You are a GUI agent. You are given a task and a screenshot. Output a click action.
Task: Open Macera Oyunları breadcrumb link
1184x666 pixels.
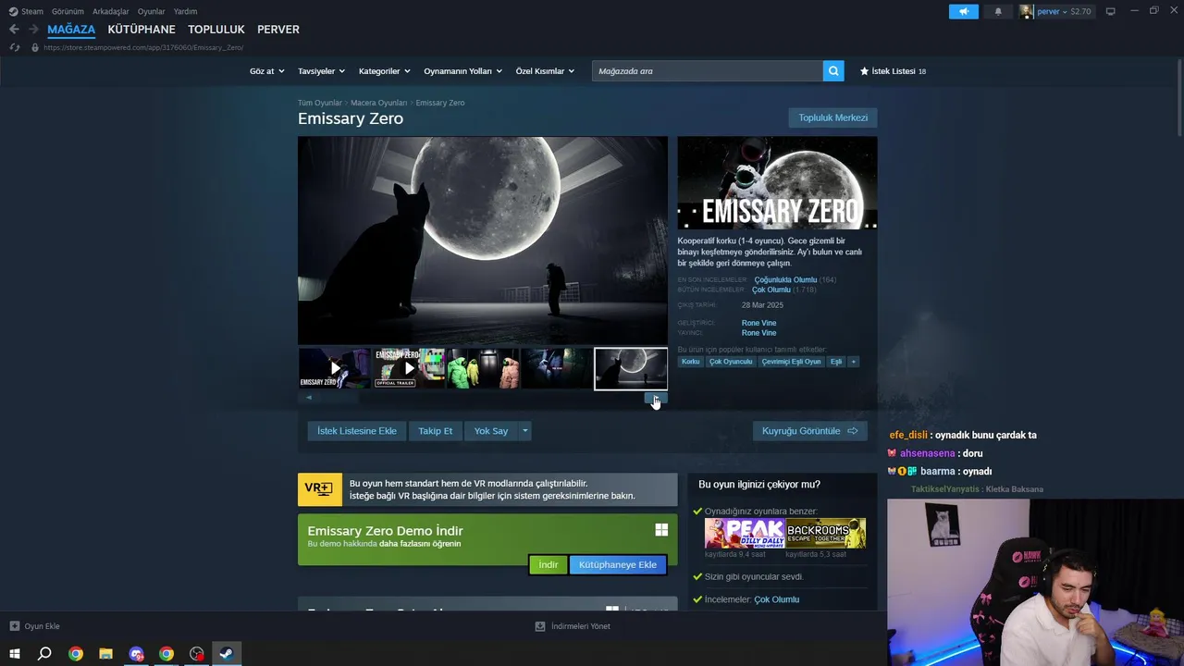[378, 103]
